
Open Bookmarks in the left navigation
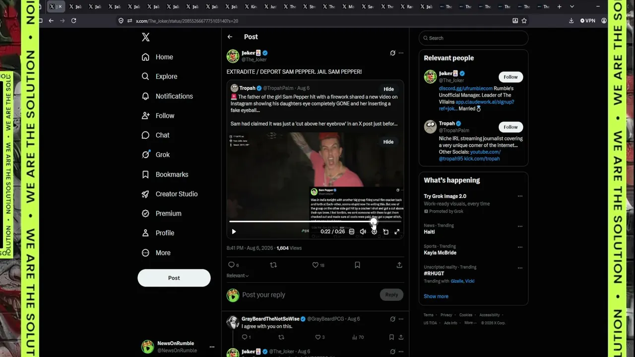tap(165, 175)
